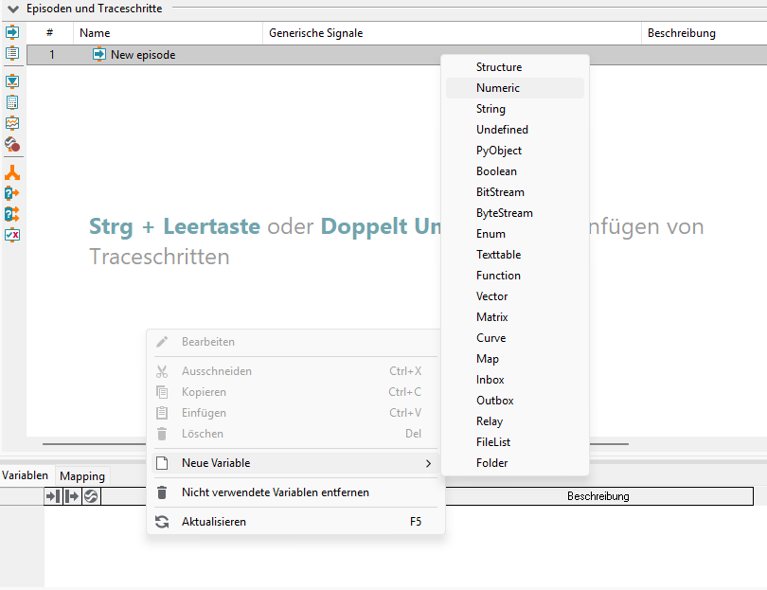This screenshot has width=767, height=590.
Task: Create a Function variable
Action: coord(515,276)
